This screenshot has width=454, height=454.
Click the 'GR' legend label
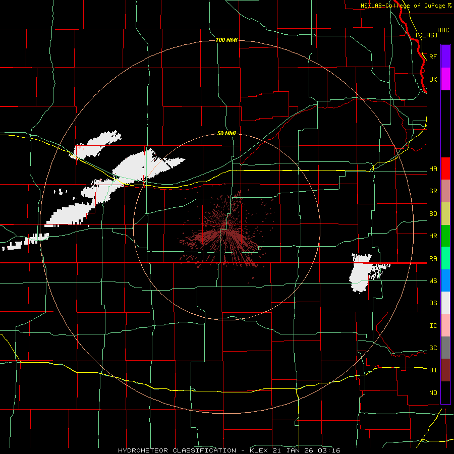(x=433, y=191)
